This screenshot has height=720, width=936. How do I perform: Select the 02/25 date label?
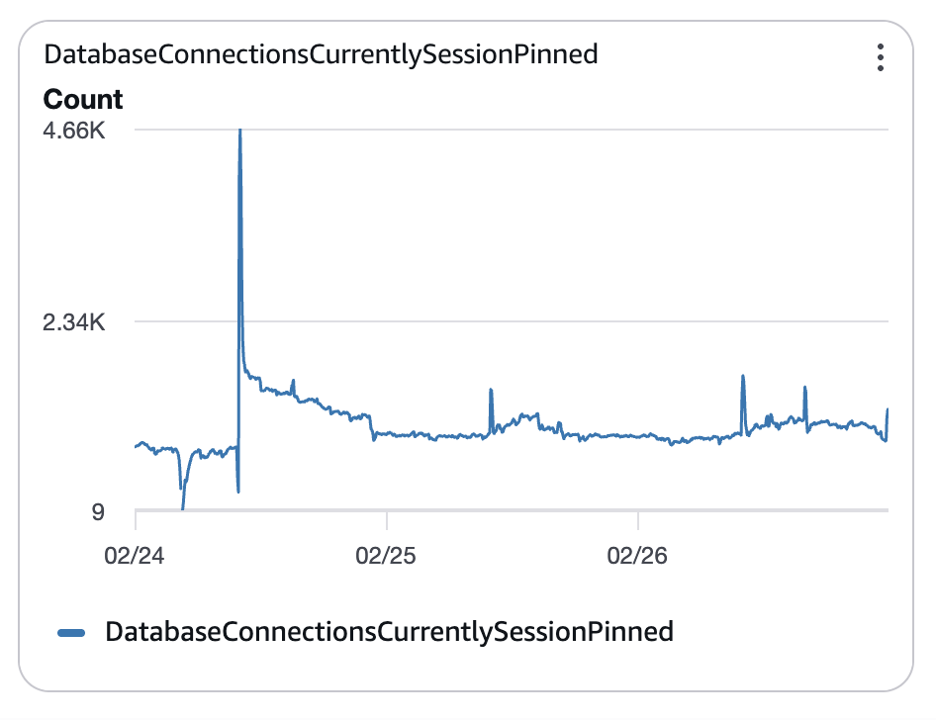(x=386, y=556)
